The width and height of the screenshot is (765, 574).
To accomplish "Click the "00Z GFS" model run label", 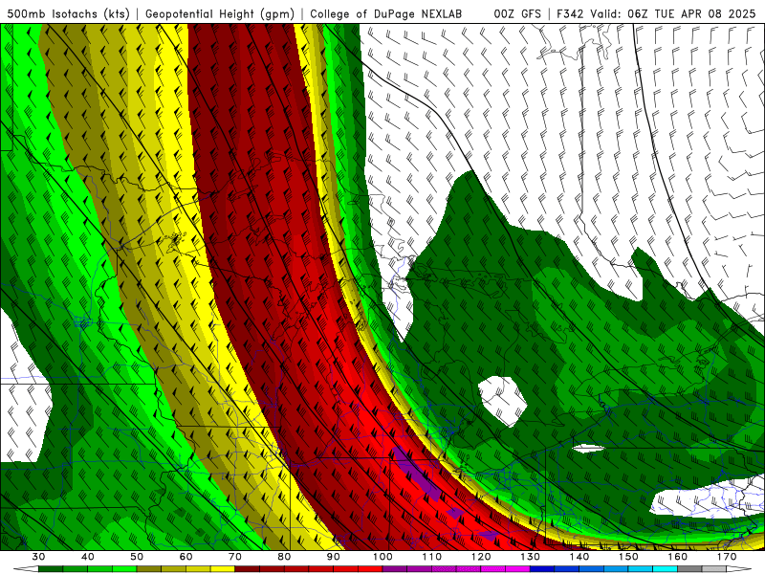I will coord(517,13).
